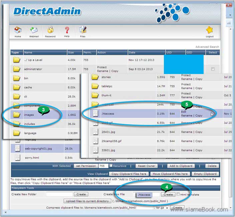The width and height of the screenshot is (235, 217).
Task: Open the bin folder icon
Action: [x=16, y=78]
